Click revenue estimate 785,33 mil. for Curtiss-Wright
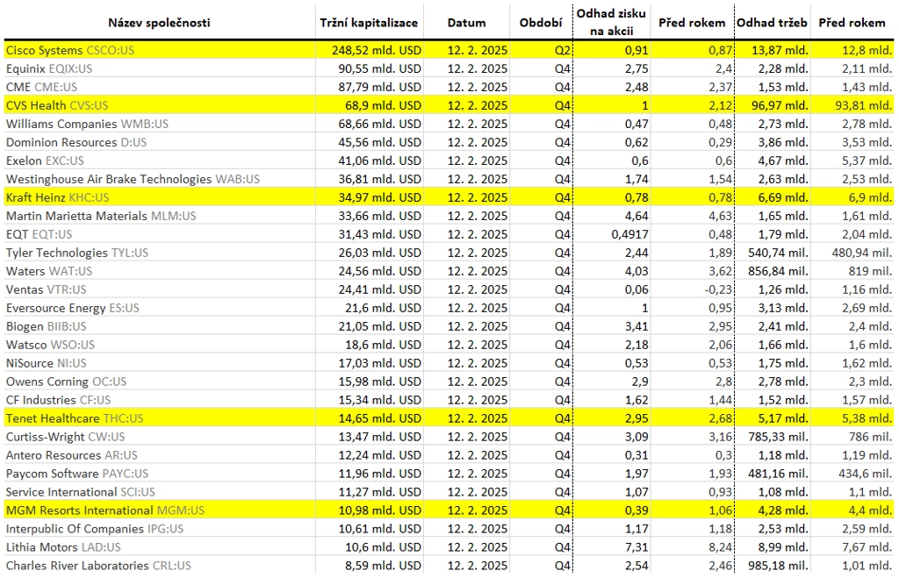The image size is (899, 578). coord(778,437)
